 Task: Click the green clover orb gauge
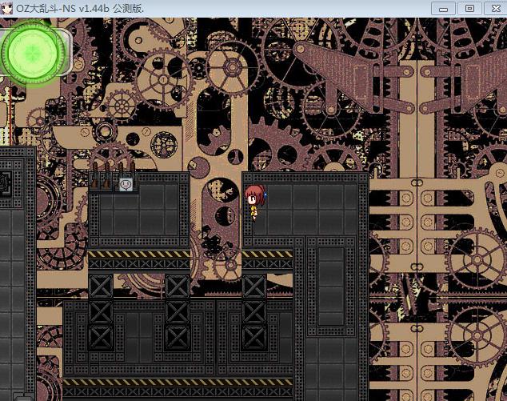33,53
